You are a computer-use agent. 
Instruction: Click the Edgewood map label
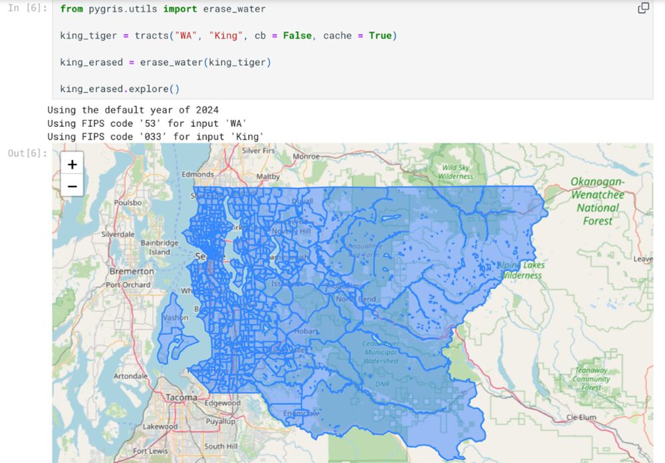pyautogui.click(x=223, y=403)
